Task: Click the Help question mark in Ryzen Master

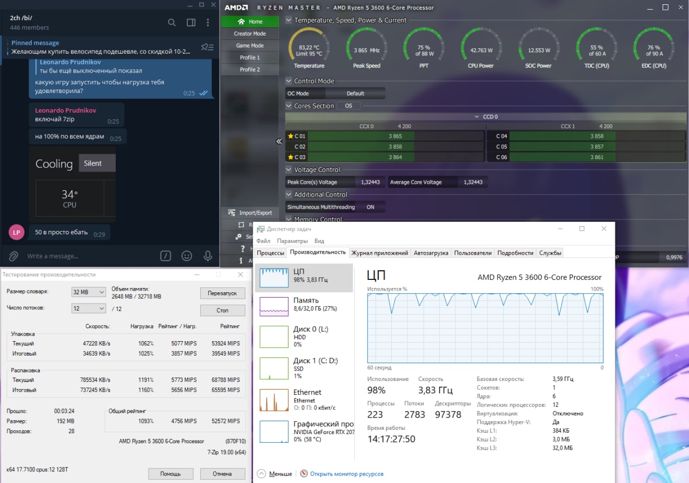Action: pyautogui.click(x=243, y=249)
